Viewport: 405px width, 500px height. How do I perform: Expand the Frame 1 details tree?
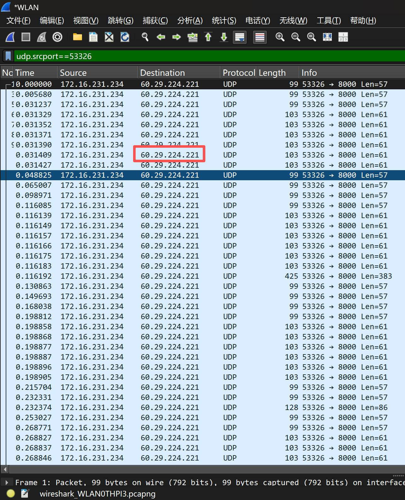(x=7, y=482)
